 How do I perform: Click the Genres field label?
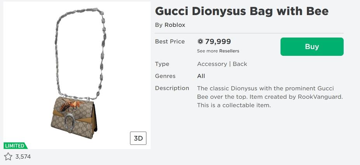(165, 76)
